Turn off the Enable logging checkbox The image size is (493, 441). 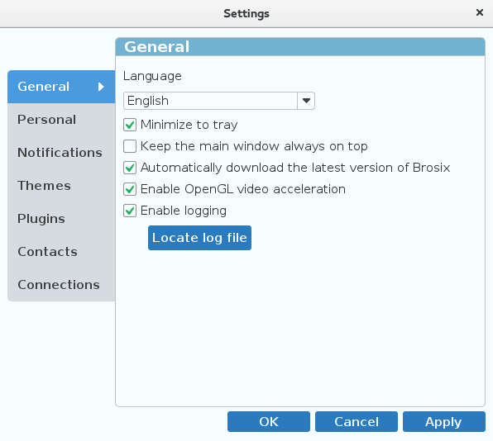130,211
